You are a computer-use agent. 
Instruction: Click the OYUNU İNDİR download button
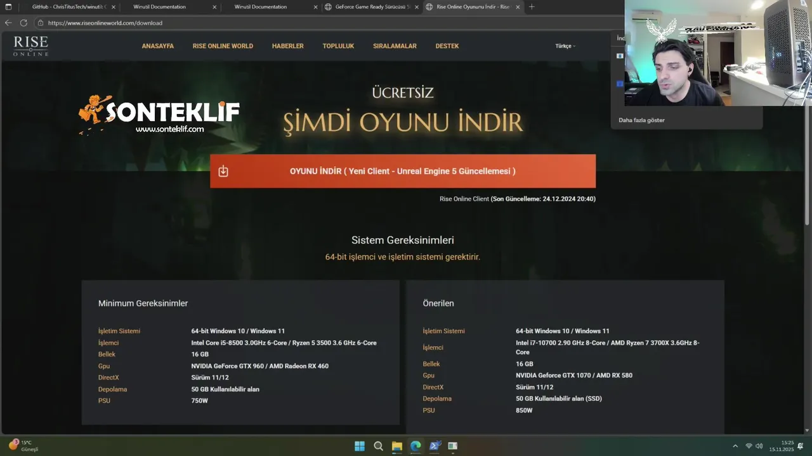(403, 171)
